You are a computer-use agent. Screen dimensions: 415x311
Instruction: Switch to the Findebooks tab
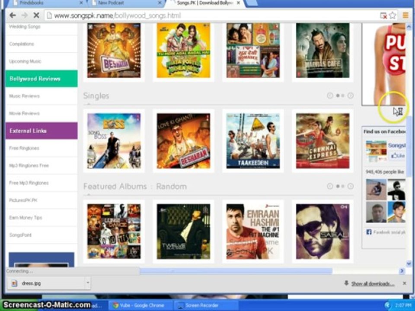click(x=31, y=3)
